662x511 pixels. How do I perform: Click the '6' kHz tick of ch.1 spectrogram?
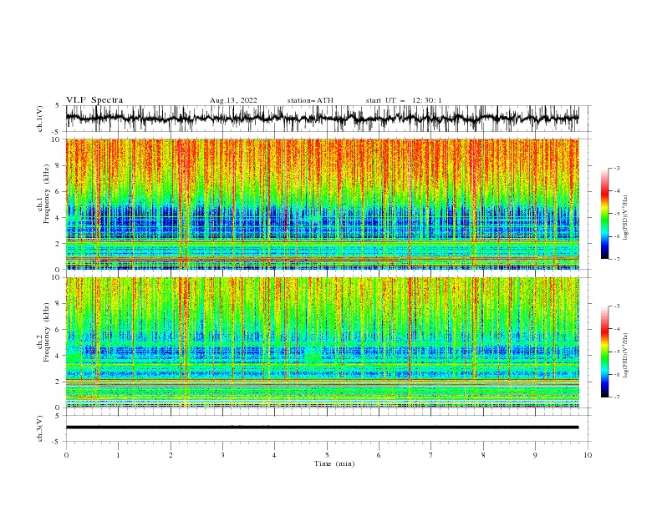coord(59,191)
